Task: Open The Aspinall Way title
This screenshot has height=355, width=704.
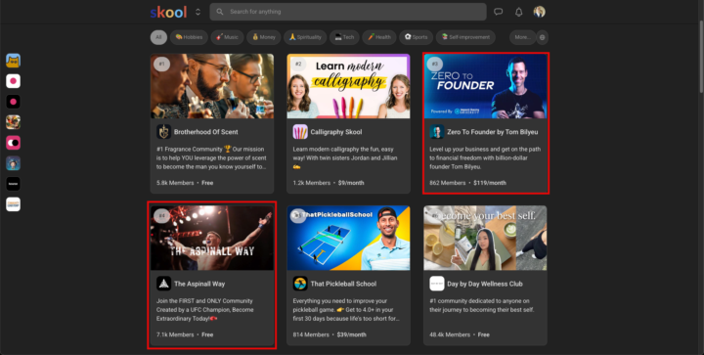Action: coord(199,284)
